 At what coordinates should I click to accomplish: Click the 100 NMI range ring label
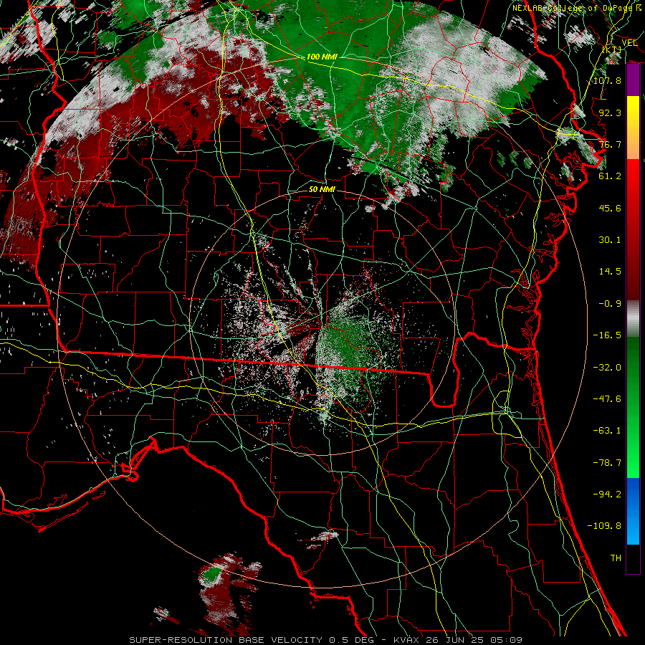click(322, 57)
